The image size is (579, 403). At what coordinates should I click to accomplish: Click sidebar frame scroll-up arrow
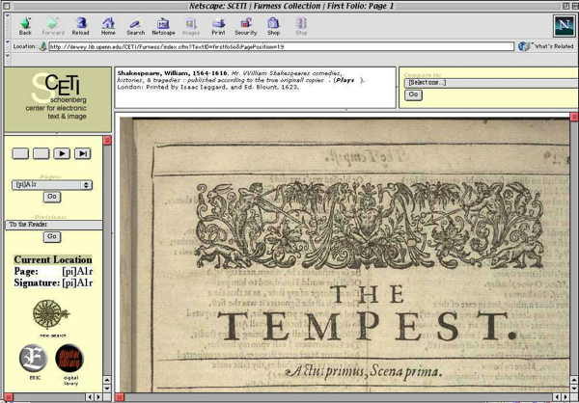pos(107,380)
